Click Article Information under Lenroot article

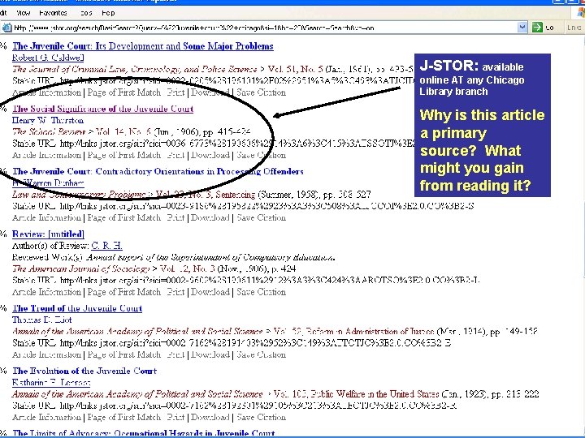point(46,417)
